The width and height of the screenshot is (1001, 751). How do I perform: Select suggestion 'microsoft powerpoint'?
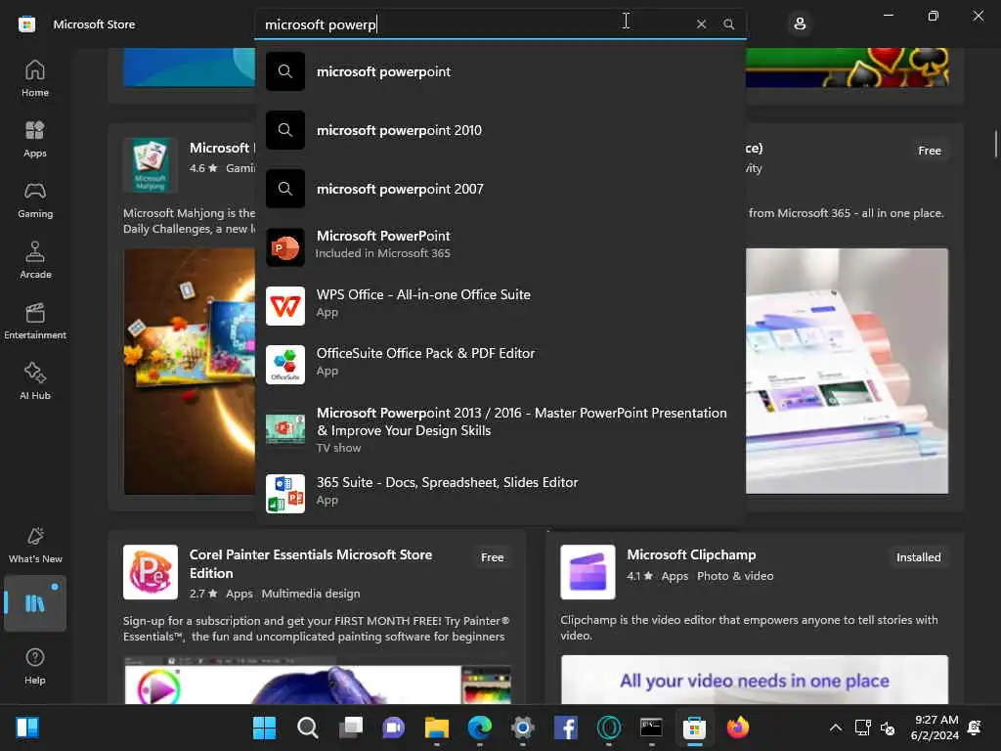click(500, 71)
